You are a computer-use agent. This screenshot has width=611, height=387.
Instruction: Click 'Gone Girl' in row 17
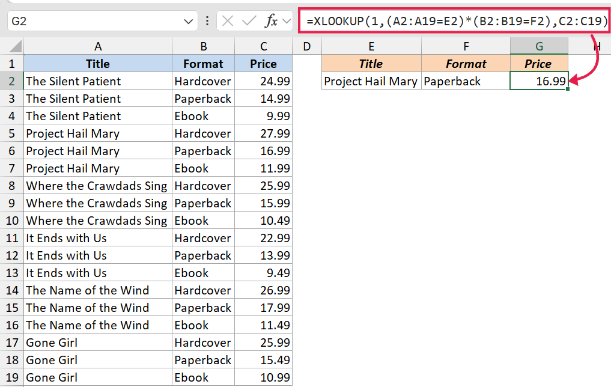tap(98, 342)
